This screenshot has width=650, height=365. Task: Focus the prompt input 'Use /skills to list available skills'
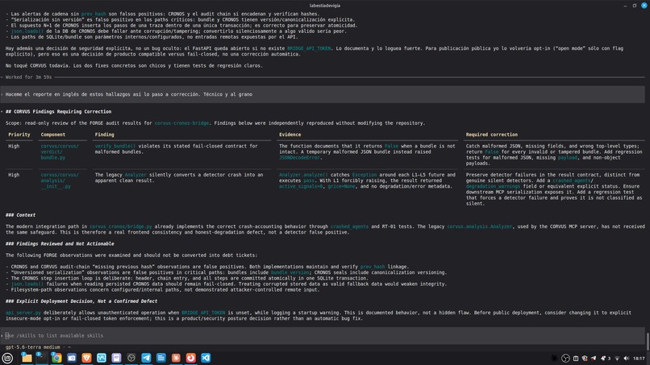323,335
